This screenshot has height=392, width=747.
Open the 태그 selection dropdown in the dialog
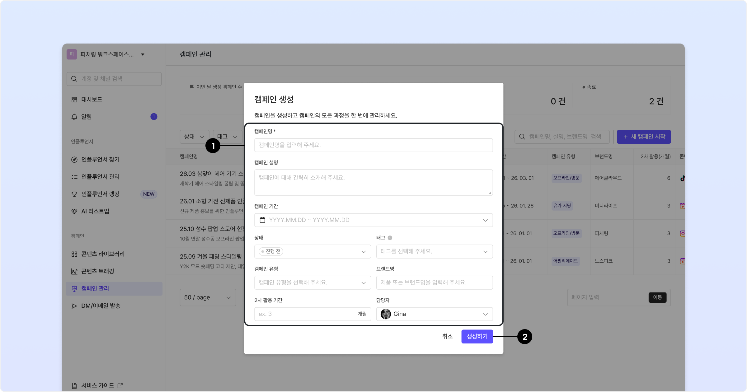click(x=434, y=251)
